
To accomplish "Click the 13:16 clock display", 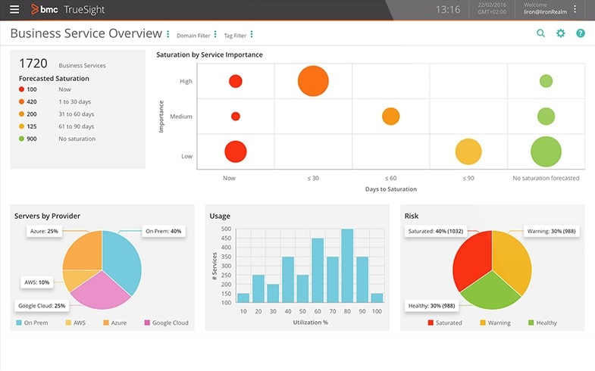I will 448,10.
